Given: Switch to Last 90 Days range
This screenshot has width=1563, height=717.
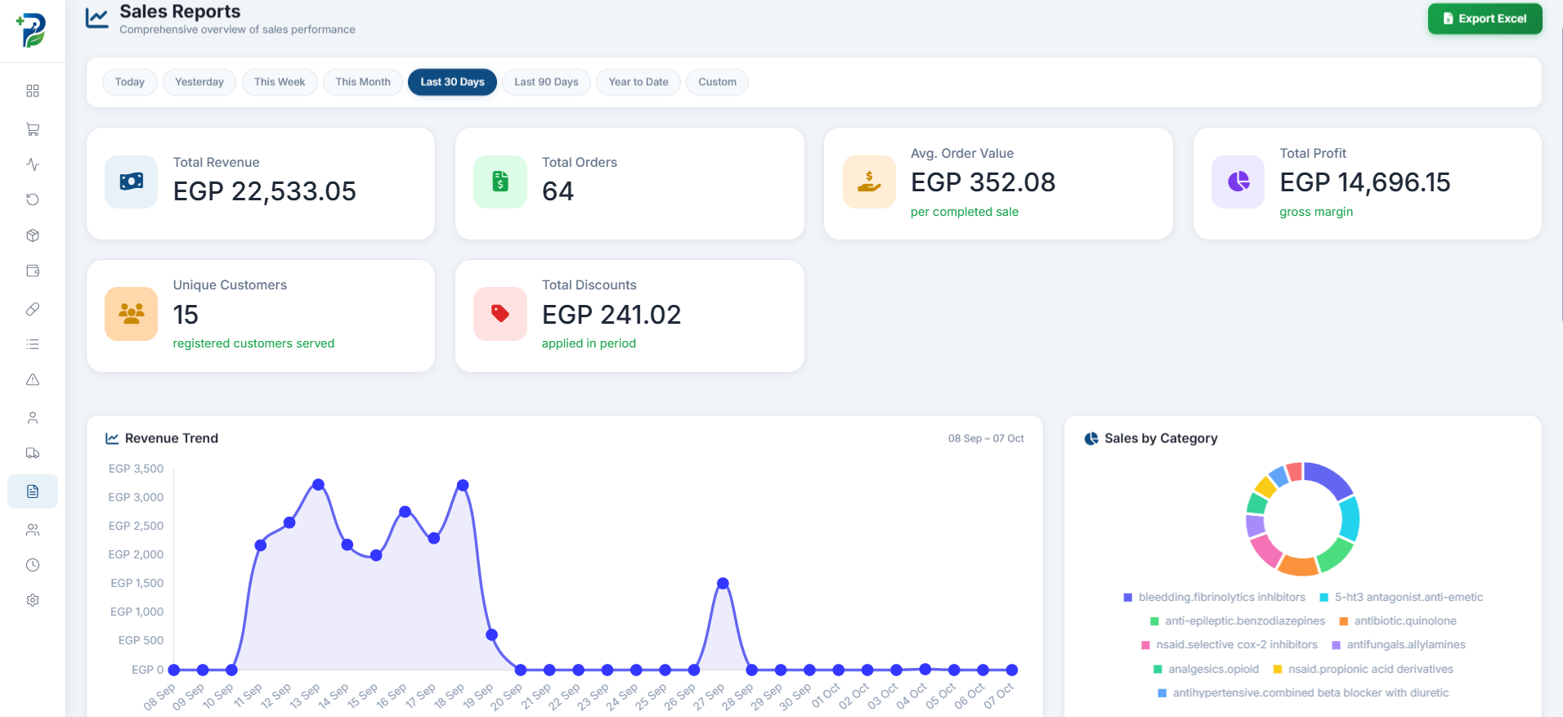Looking at the screenshot, I should click(546, 82).
